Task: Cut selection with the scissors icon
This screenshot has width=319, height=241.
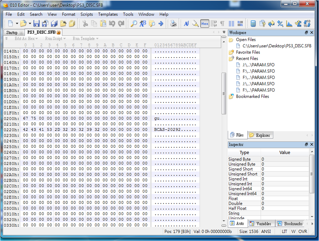Action: coord(85,24)
